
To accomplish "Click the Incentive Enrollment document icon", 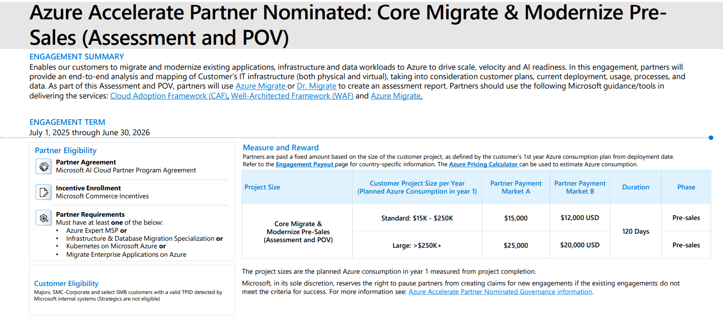I will point(44,192).
